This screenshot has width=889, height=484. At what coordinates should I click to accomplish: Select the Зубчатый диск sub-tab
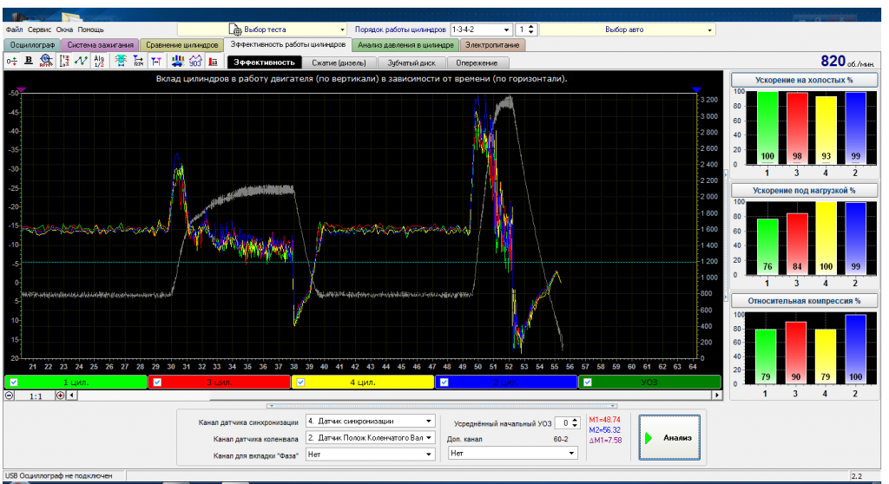coord(411,63)
